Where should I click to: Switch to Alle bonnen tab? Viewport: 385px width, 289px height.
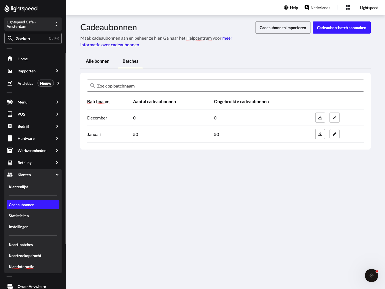(98, 61)
